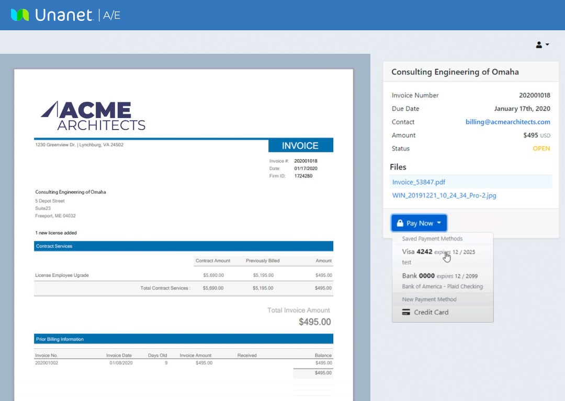This screenshot has width=565, height=401.
Task: Click the 5 Depot Street address line
Action: (50, 201)
